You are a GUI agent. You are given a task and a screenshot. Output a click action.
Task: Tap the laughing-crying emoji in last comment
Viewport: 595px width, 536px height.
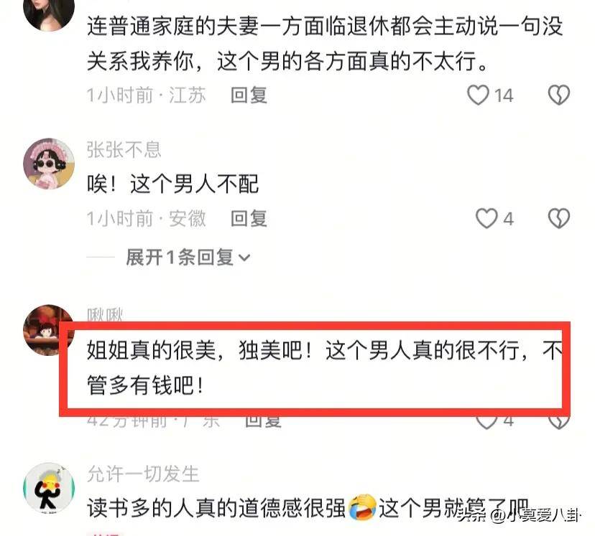[362, 507]
